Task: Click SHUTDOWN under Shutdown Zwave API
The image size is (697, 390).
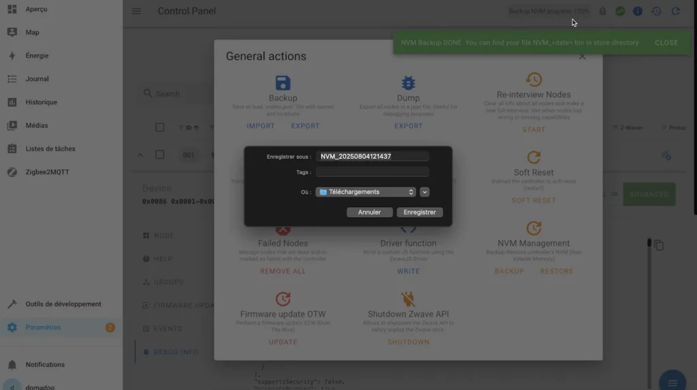Action: click(x=408, y=342)
